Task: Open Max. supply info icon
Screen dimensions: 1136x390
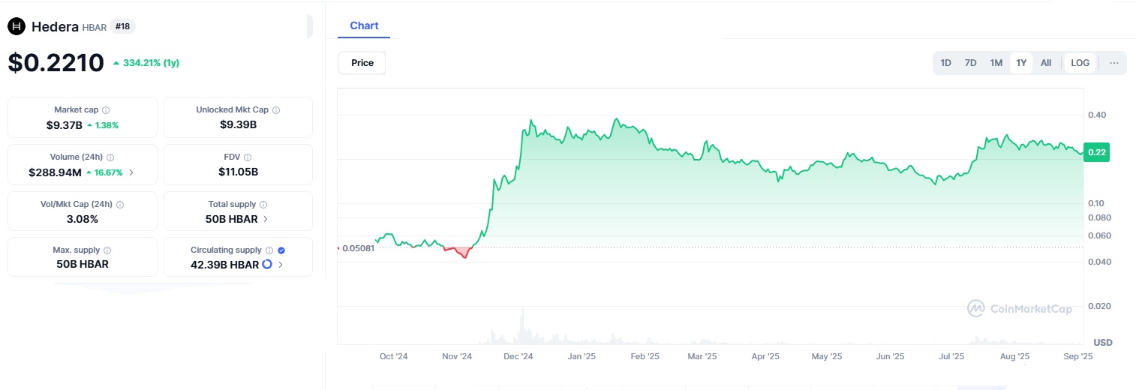Action: [107, 250]
